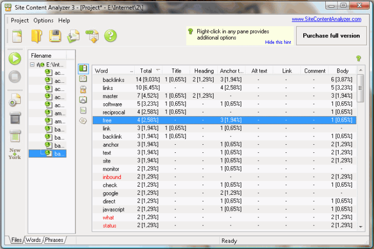This screenshot has width=374, height=249.
Task: Open the Options menu
Action: 44,20
